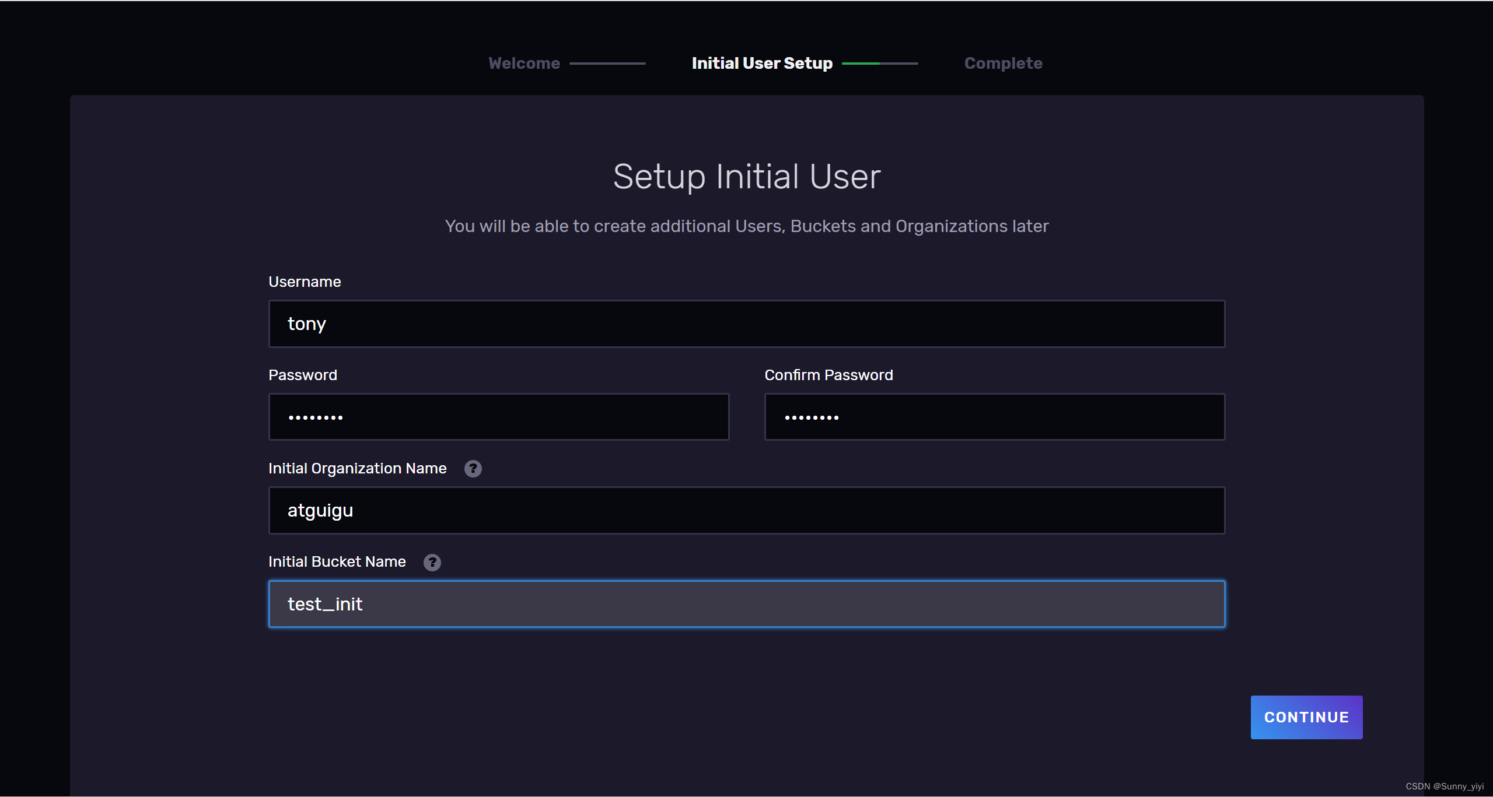Click the Confirm Password label
This screenshot has height=797, width=1493.
[x=828, y=375]
